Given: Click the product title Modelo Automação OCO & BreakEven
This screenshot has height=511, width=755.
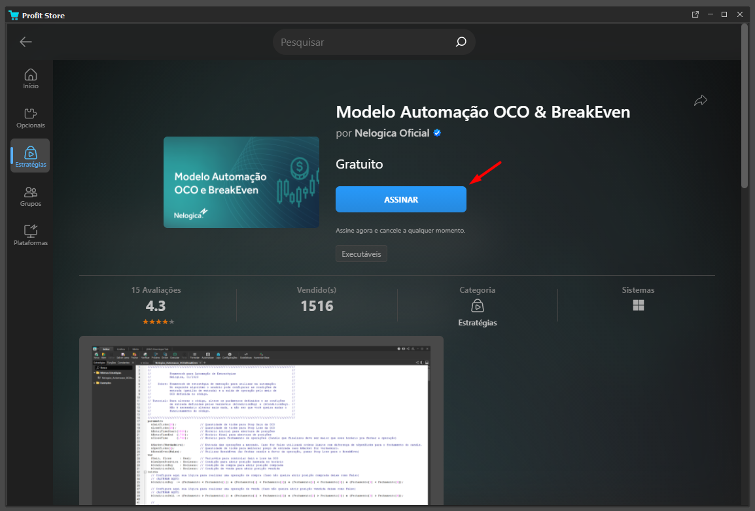Looking at the screenshot, I should coord(483,112).
